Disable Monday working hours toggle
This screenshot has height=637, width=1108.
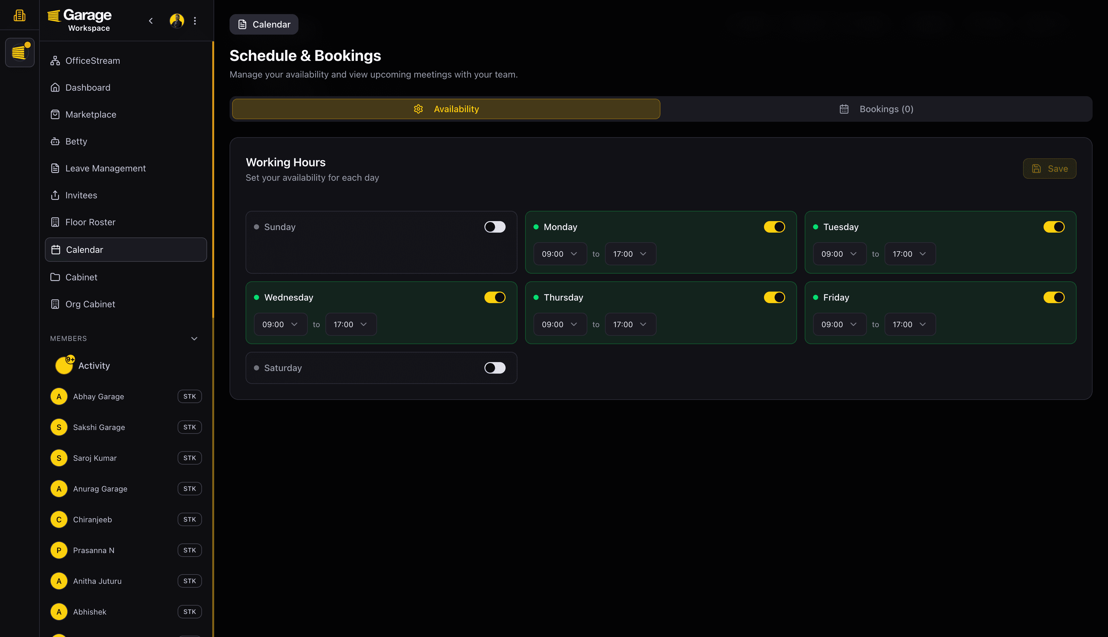(x=774, y=227)
